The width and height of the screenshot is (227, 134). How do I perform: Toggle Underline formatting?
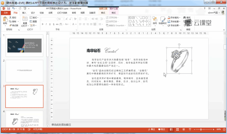point(50,24)
